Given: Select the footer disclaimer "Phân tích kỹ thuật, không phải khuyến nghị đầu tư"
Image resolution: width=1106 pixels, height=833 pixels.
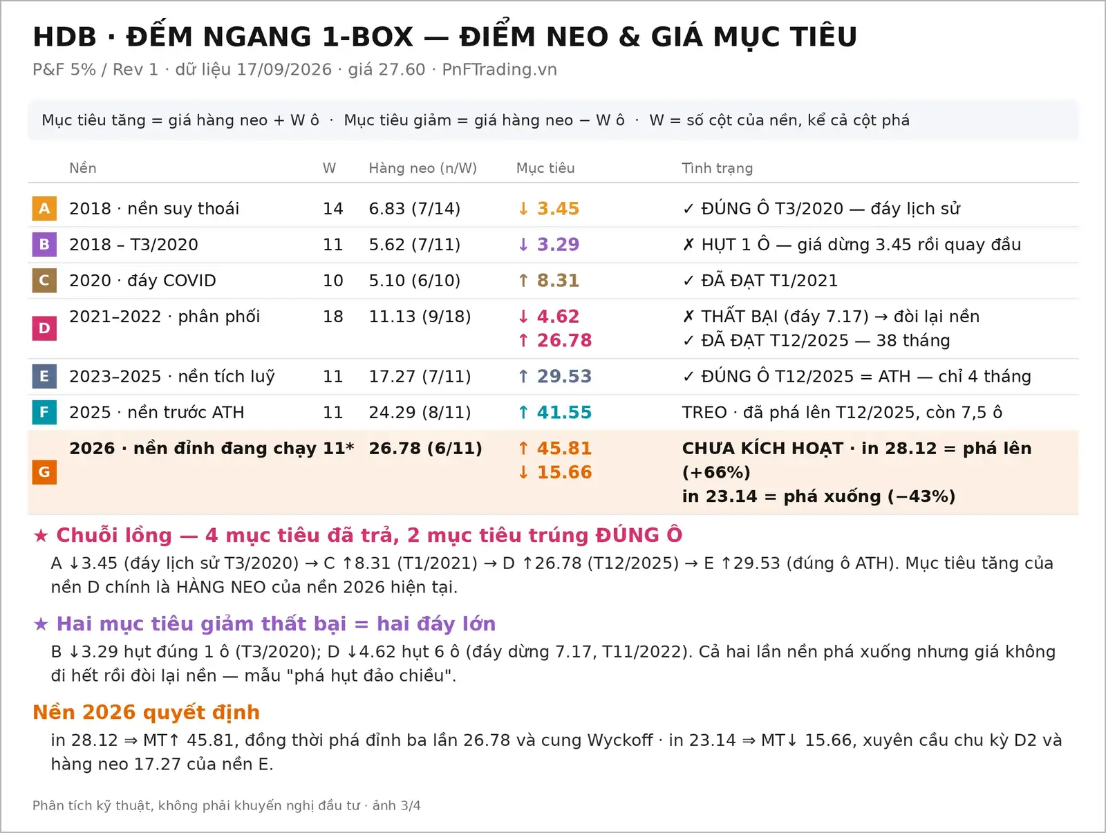Looking at the screenshot, I should tap(196, 805).
